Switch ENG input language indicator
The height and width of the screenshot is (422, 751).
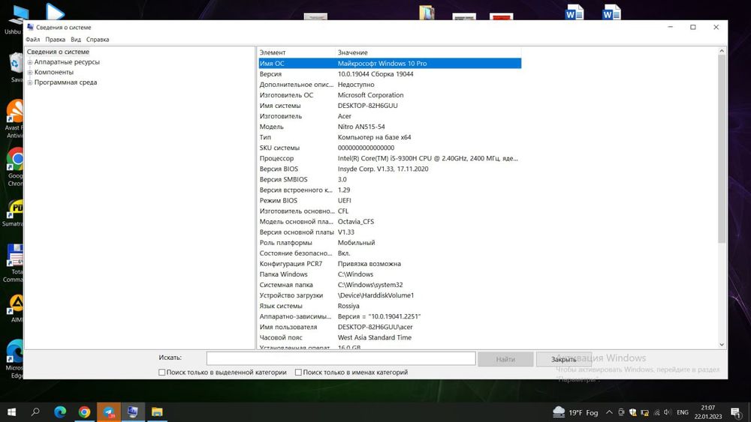click(x=683, y=412)
